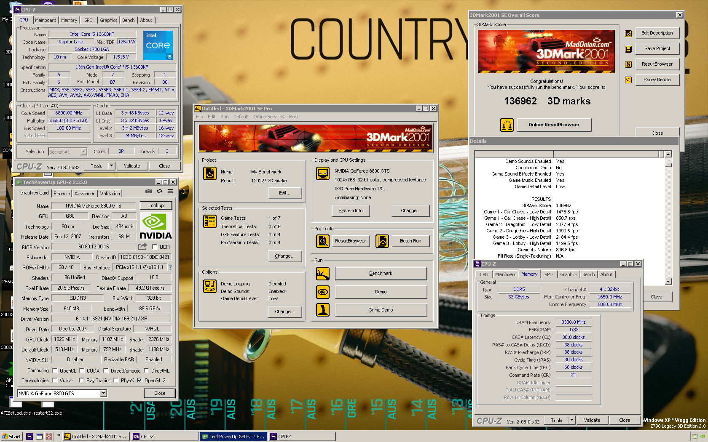The width and height of the screenshot is (708, 442).
Task: Click the Benchmark run icon
Action: pos(323,274)
